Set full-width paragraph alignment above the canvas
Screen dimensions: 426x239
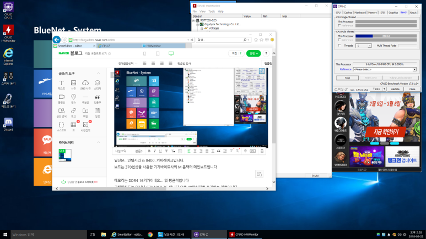(170, 63)
